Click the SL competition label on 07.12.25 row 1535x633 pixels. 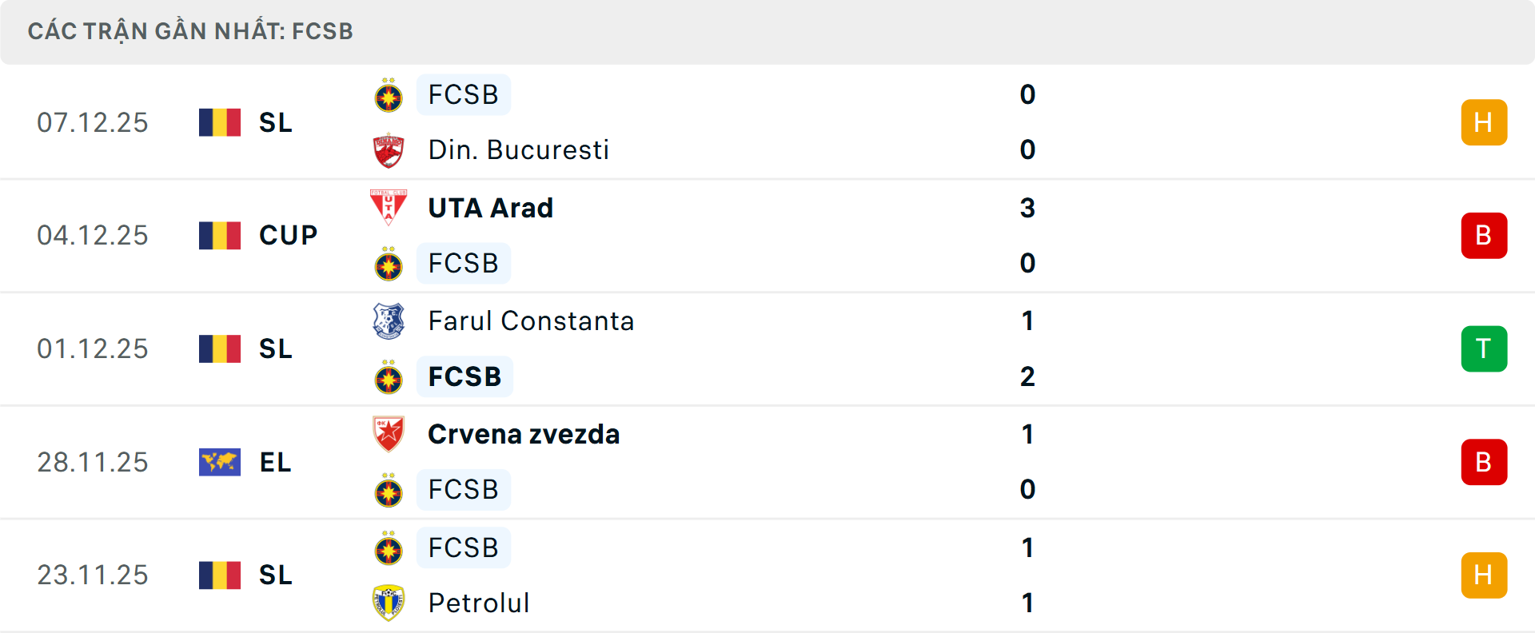click(275, 121)
